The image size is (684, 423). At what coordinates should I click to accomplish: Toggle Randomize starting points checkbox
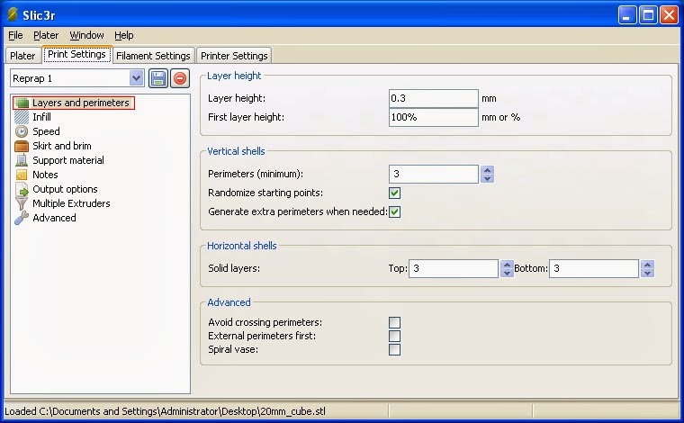(395, 193)
